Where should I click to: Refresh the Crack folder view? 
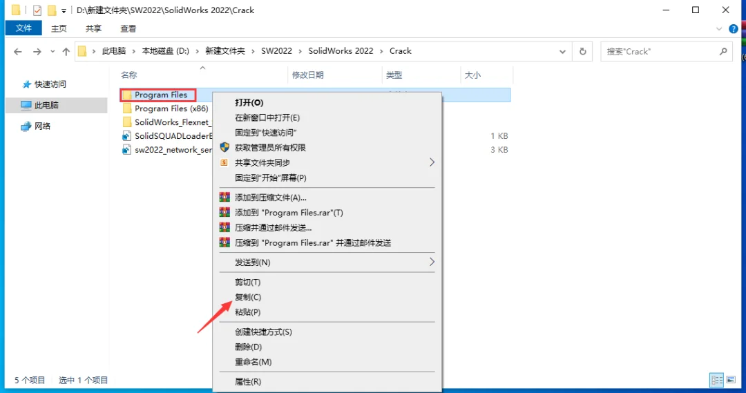(582, 51)
